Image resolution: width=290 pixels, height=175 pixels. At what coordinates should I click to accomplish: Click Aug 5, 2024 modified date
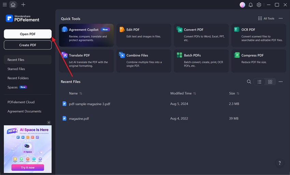pyautogui.click(x=179, y=104)
